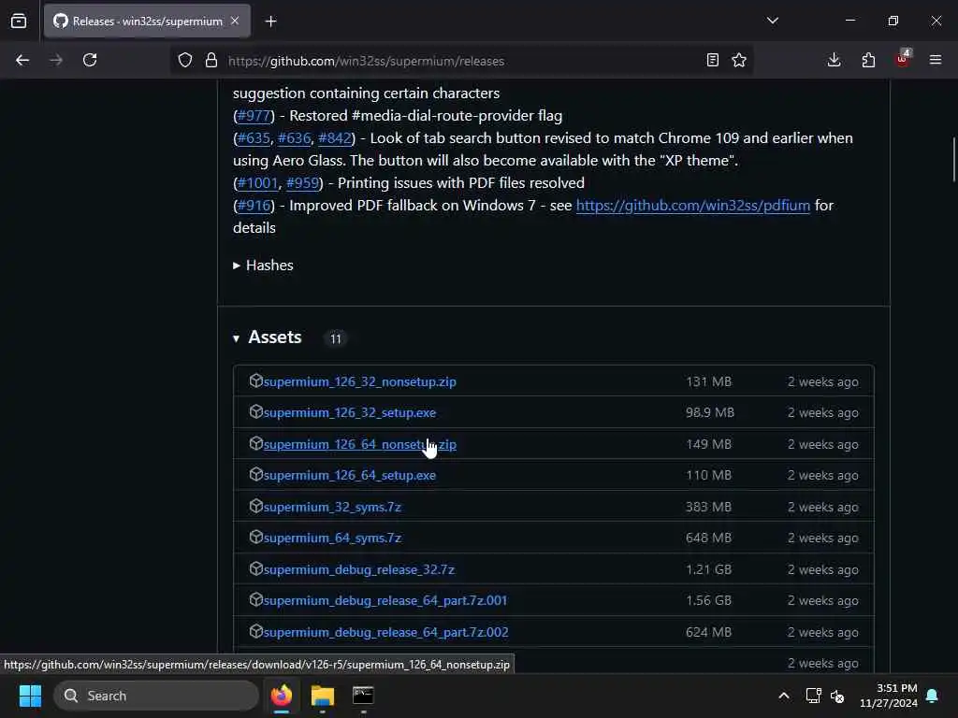958x718 pixels.
Task: Go back using the browser back arrow
Action: pyautogui.click(x=22, y=60)
